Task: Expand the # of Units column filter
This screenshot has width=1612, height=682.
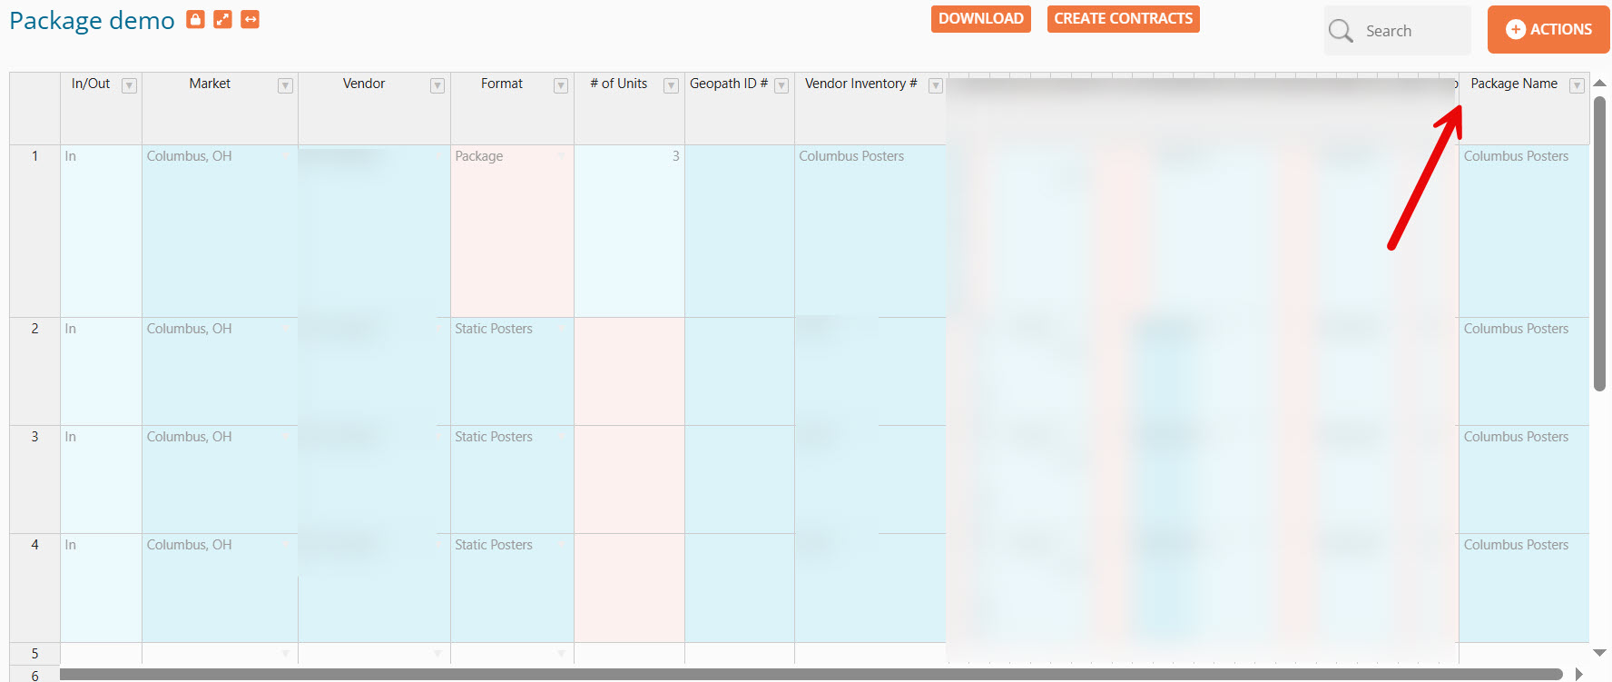Action: pyautogui.click(x=671, y=85)
